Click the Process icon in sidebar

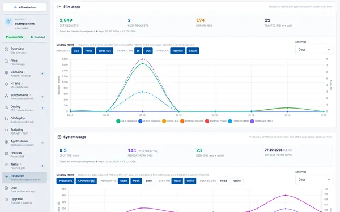click(x=6, y=153)
